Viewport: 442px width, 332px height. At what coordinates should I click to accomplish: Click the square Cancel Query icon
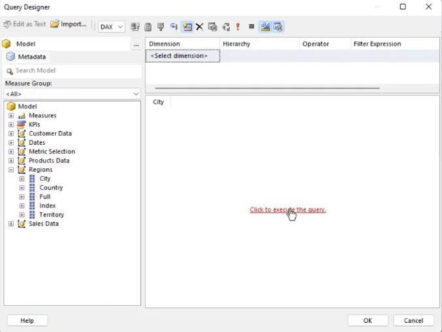(x=251, y=27)
